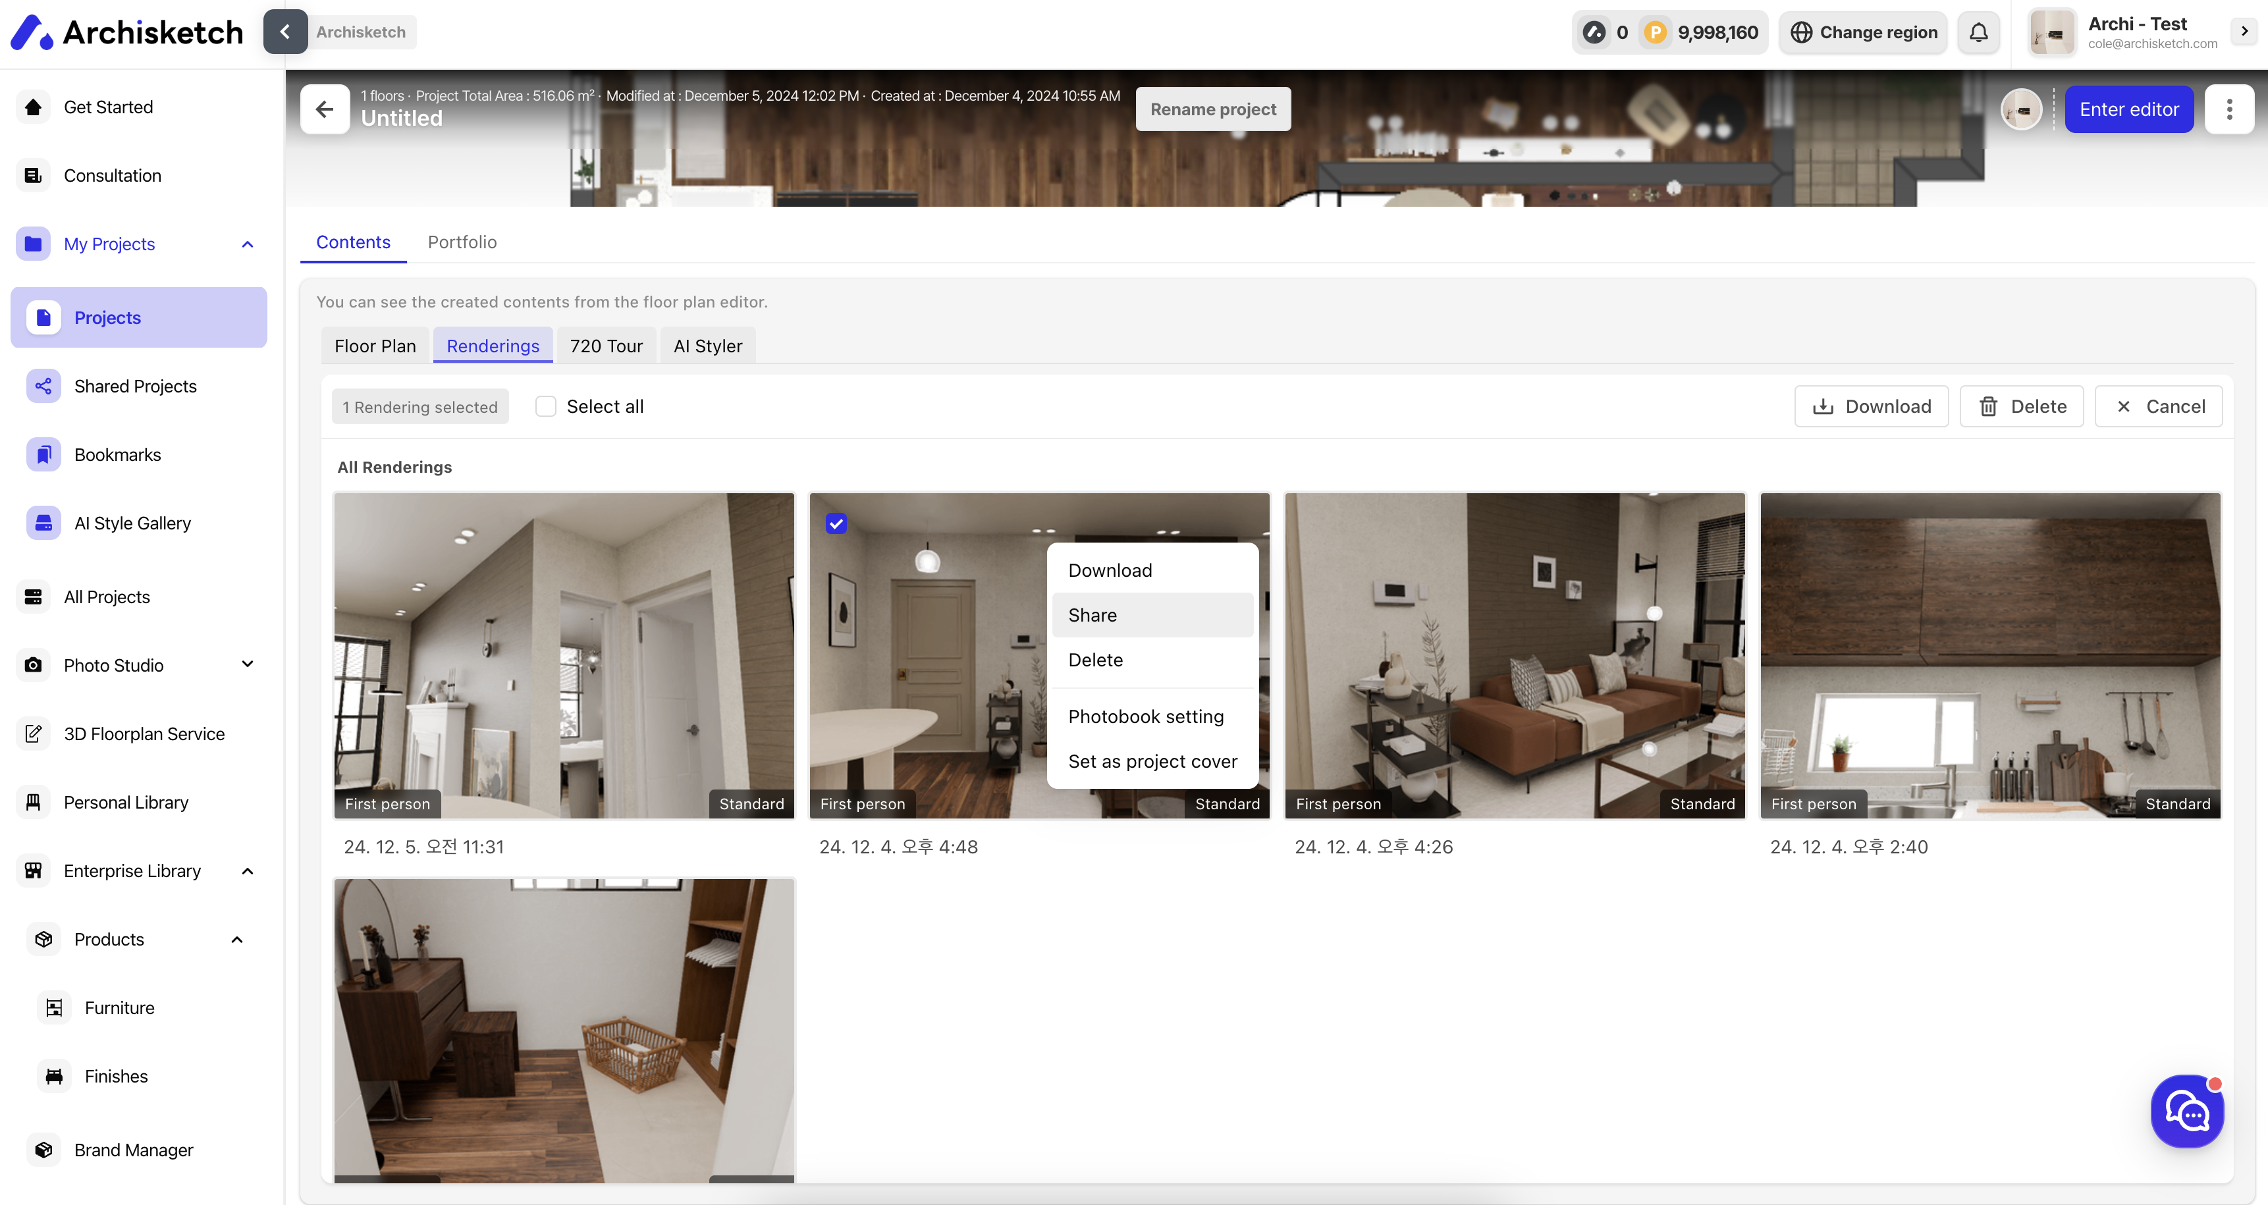
Task: Click the back arrow beside Untitled
Action: click(x=325, y=109)
